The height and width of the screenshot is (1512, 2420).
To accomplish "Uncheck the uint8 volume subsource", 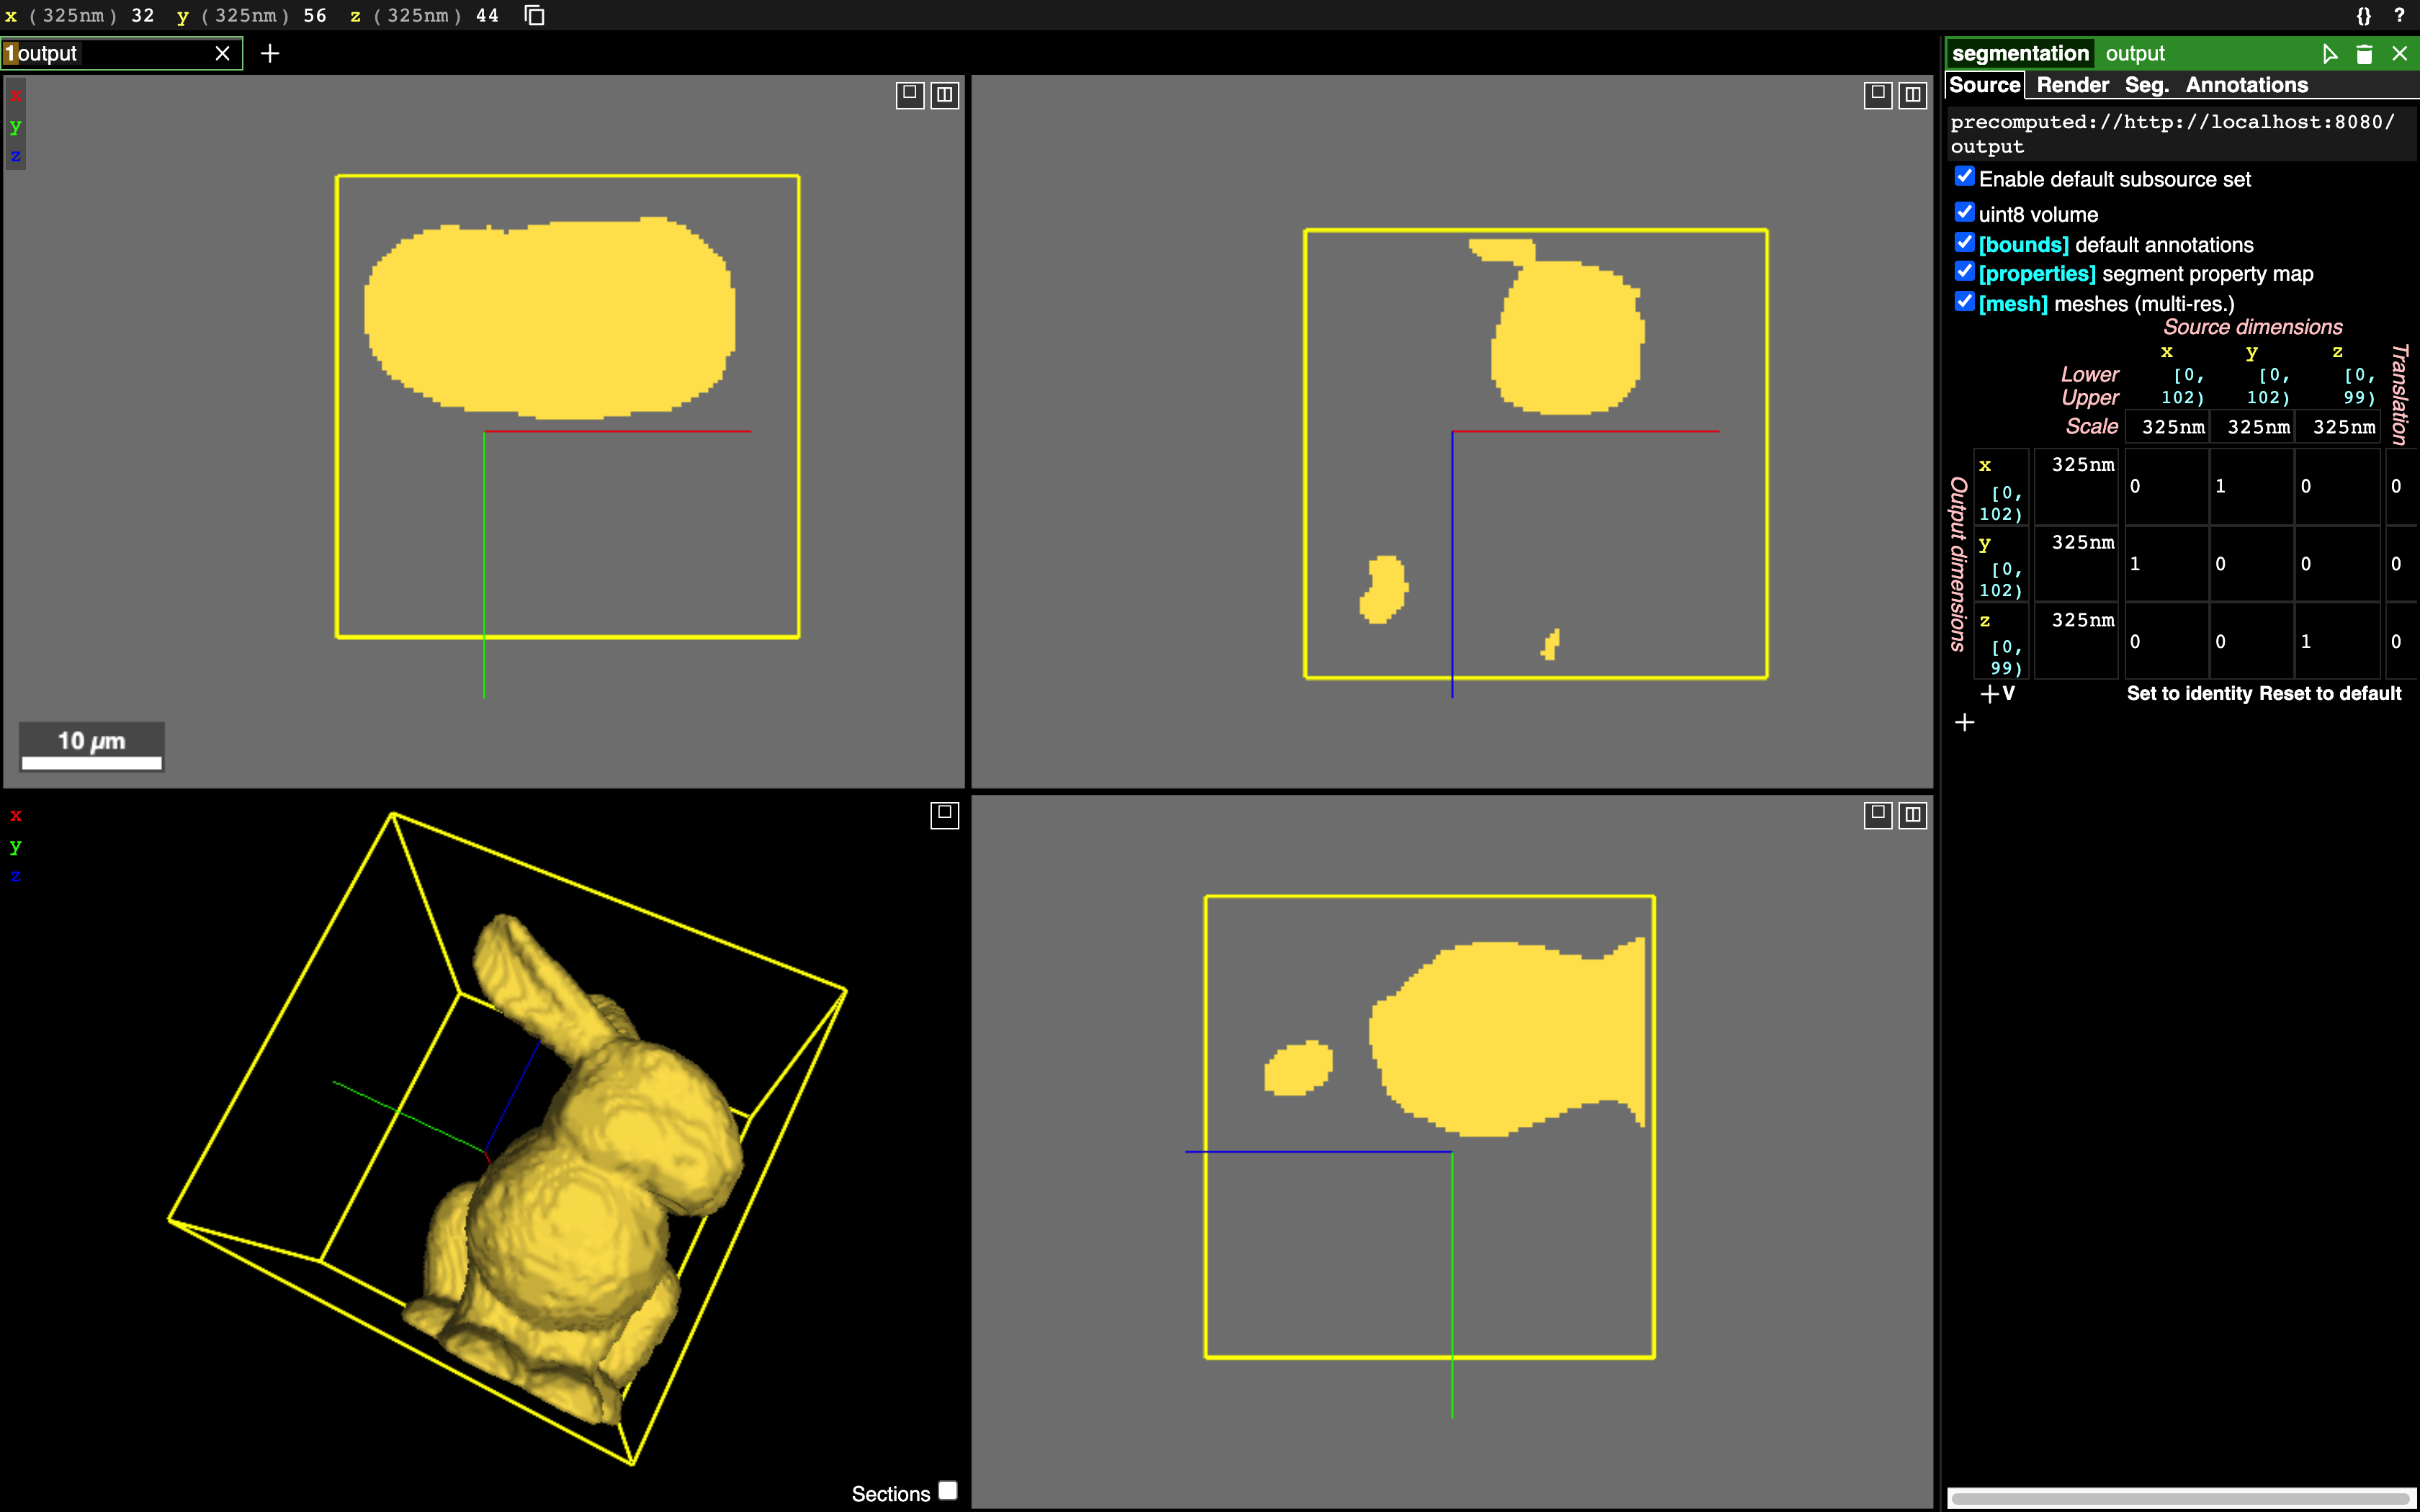I will (1964, 212).
